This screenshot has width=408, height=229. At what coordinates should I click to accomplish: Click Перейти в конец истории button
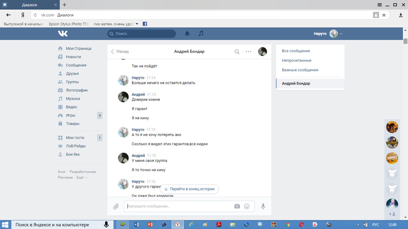tap(189, 189)
